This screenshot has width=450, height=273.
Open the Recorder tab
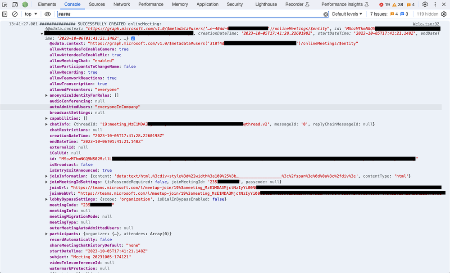(x=297, y=4)
